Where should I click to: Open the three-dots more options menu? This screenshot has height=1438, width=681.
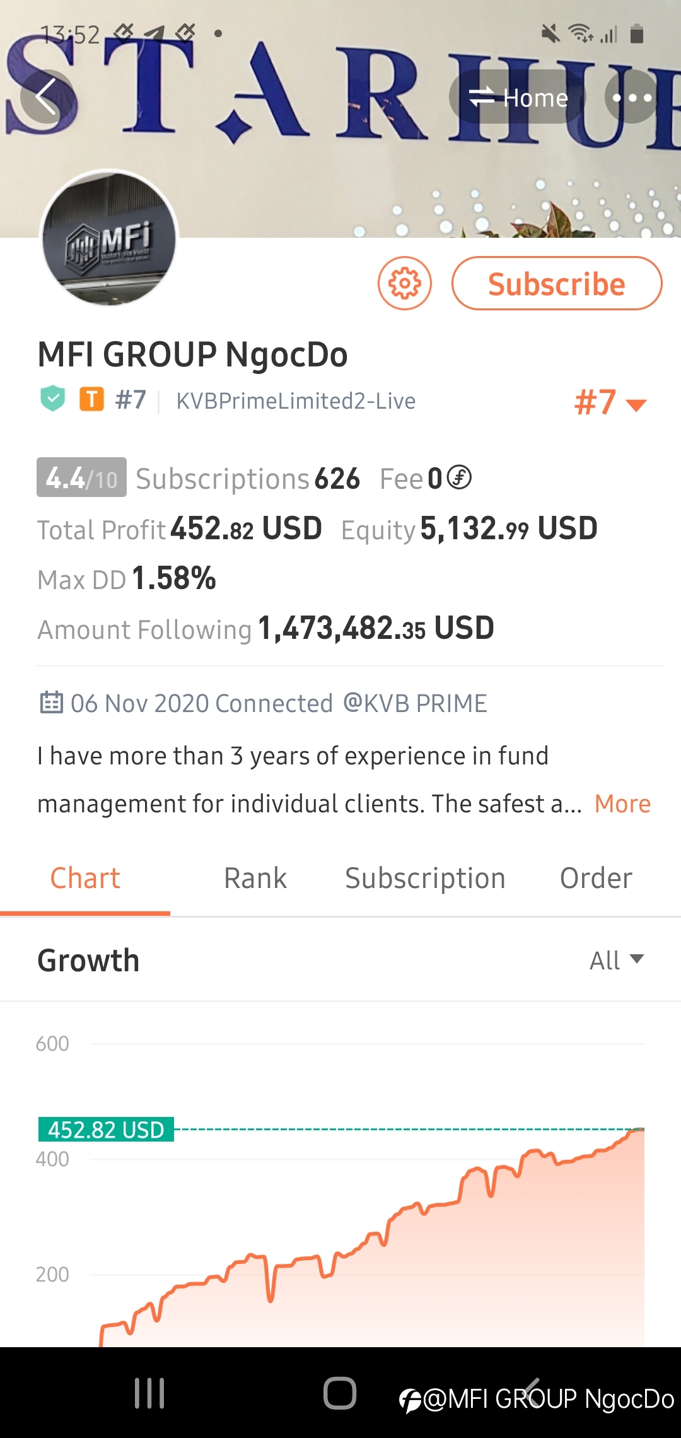click(632, 97)
